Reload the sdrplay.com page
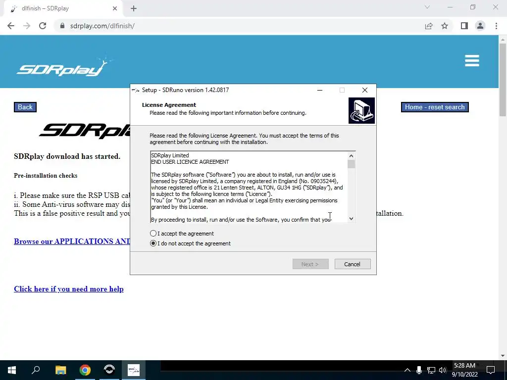 (x=43, y=26)
